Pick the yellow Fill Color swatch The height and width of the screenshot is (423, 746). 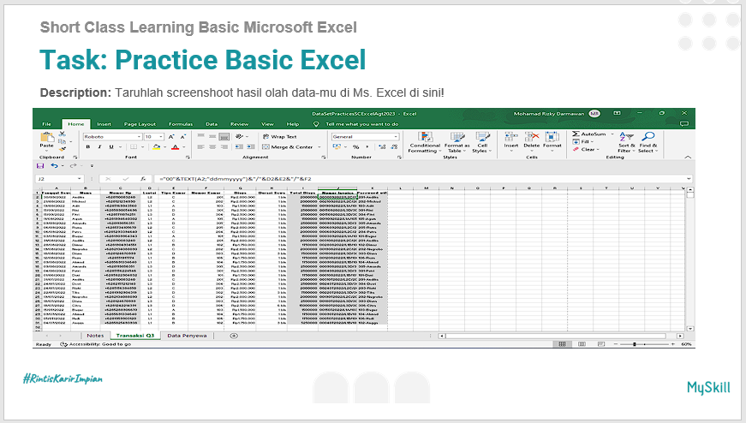156,147
